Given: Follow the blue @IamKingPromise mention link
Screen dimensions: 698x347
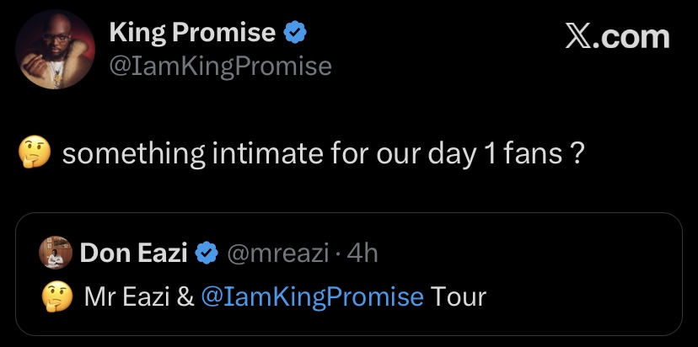Looking at the screenshot, I should 312,296.
